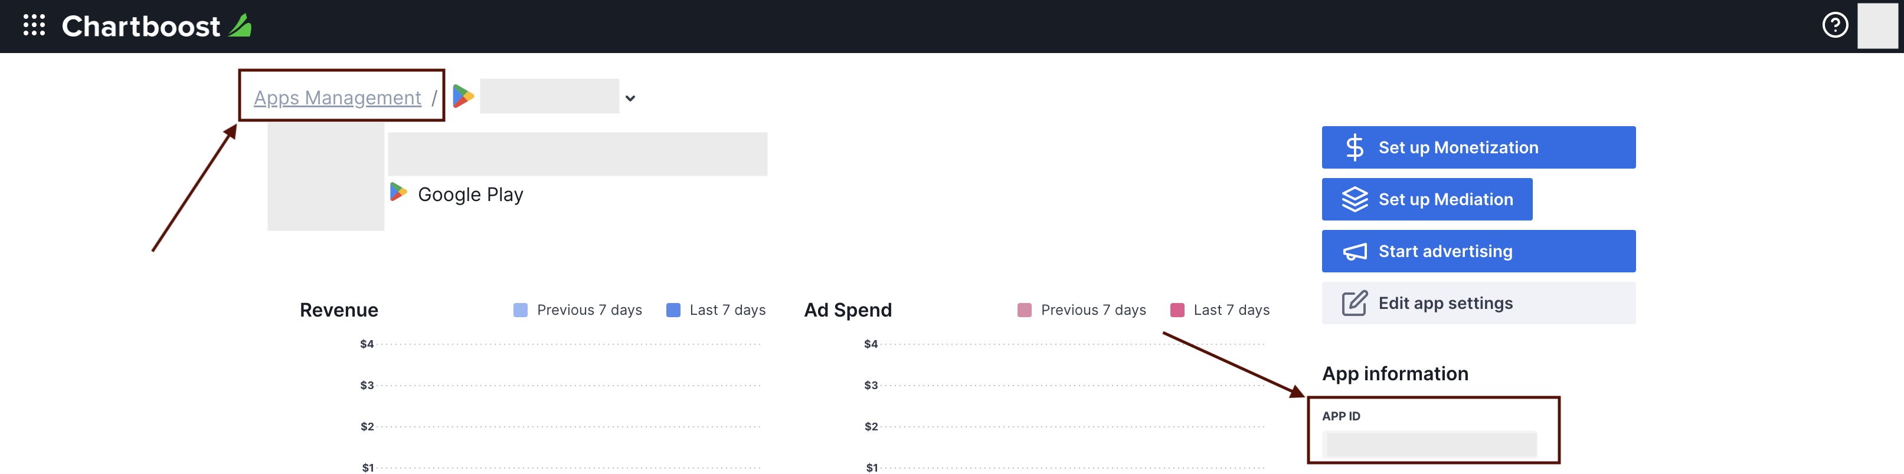
Task: Open Edit app settings
Action: [x=1477, y=302]
